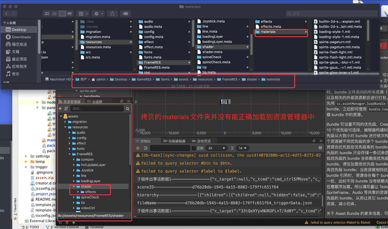
Task: Switch Finder to list view
Action: (55, 13)
